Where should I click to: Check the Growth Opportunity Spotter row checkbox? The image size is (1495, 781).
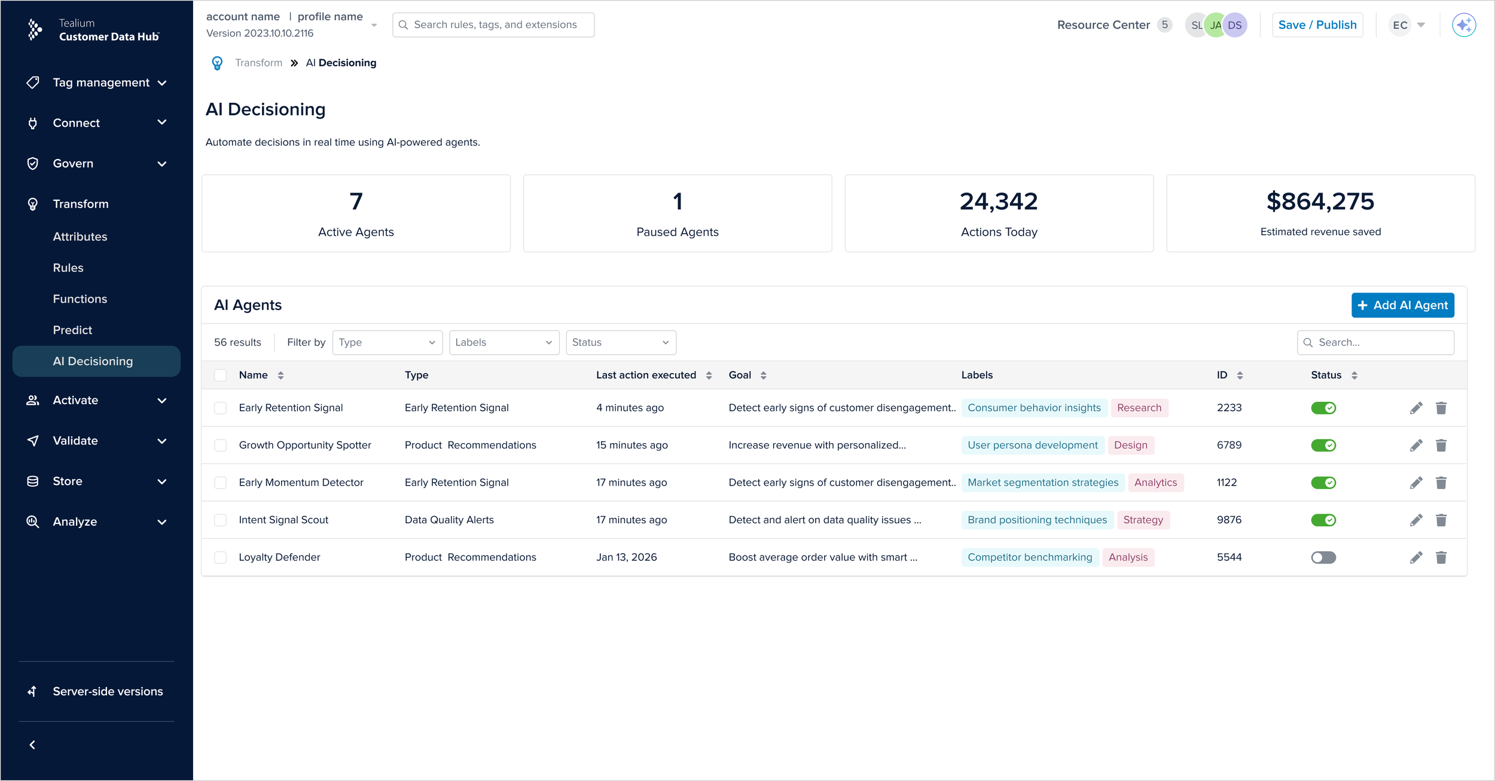coord(221,446)
